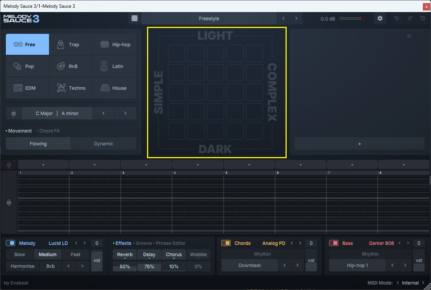
Task: Disable the Bass track toggle
Action: [334, 243]
